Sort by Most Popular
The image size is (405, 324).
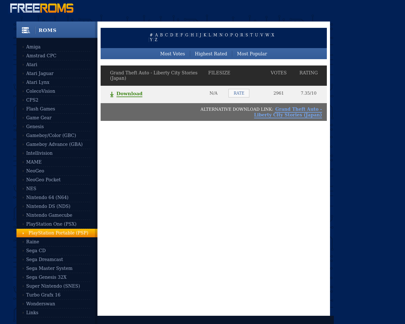(252, 54)
